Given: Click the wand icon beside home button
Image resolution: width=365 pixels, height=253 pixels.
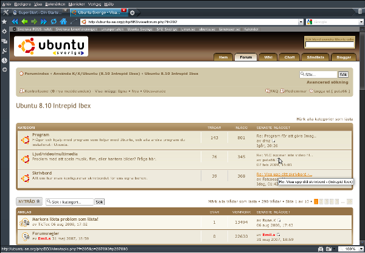Looking at the screenshot, I should (74, 22).
